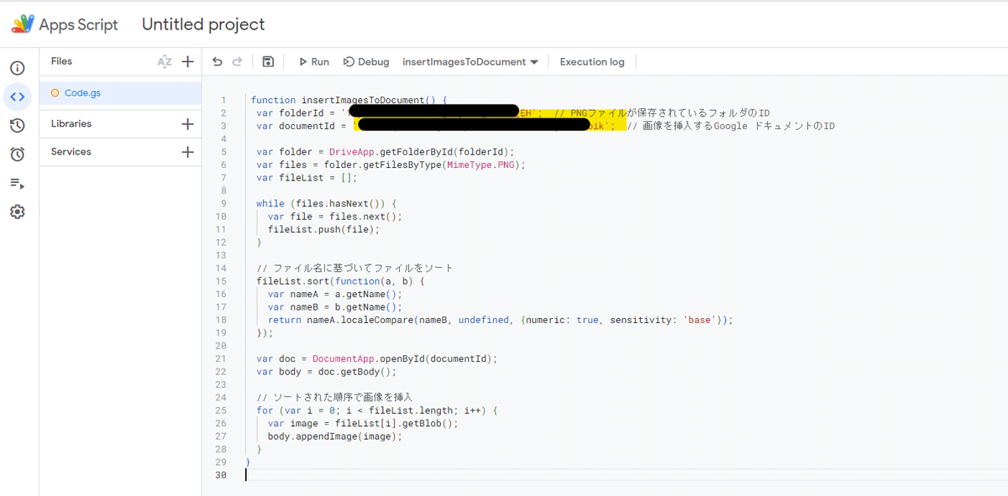Open the insertImagesToDocument function dropdown
This screenshot has width=1008, height=496.
pos(470,61)
